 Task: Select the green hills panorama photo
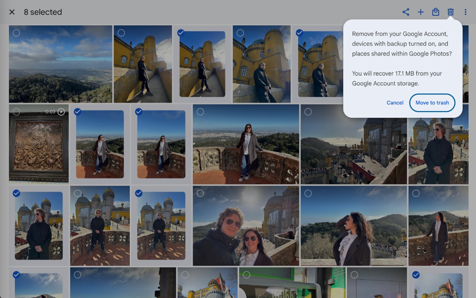[x=16, y=33]
